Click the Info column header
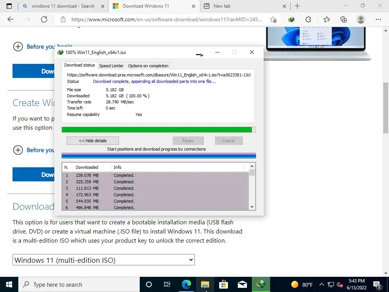Viewport: 389px width, 292px height. click(x=178, y=167)
